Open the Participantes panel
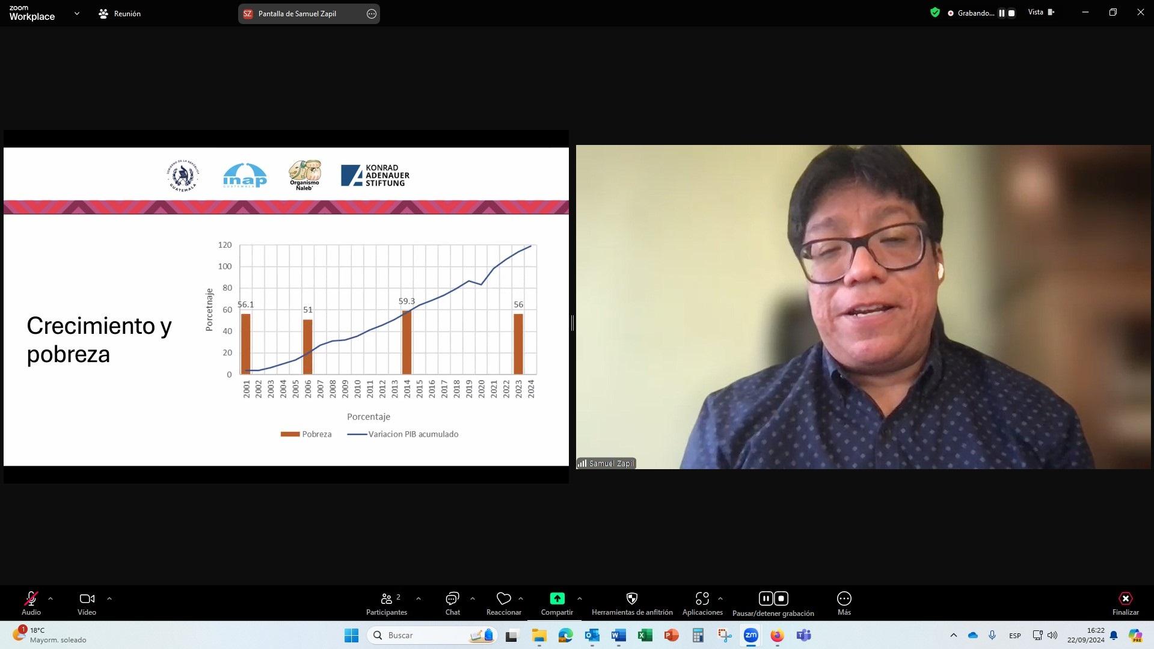1154x649 pixels. click(387, 603)
